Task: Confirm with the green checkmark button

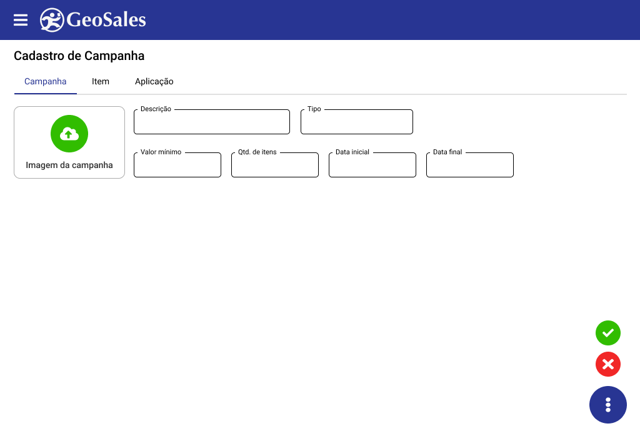Action: tap(608, 333)
